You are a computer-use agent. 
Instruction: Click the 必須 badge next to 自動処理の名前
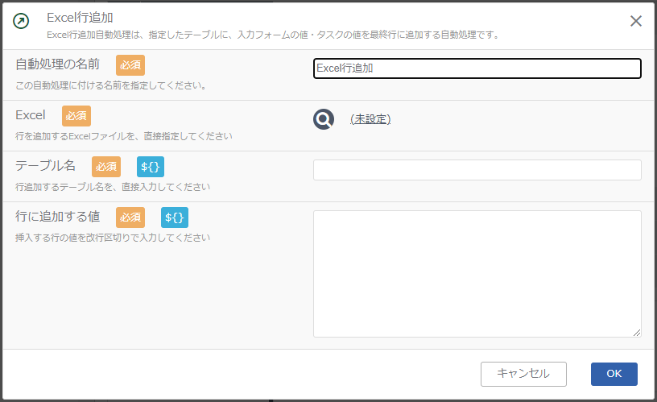pos(130,65)
